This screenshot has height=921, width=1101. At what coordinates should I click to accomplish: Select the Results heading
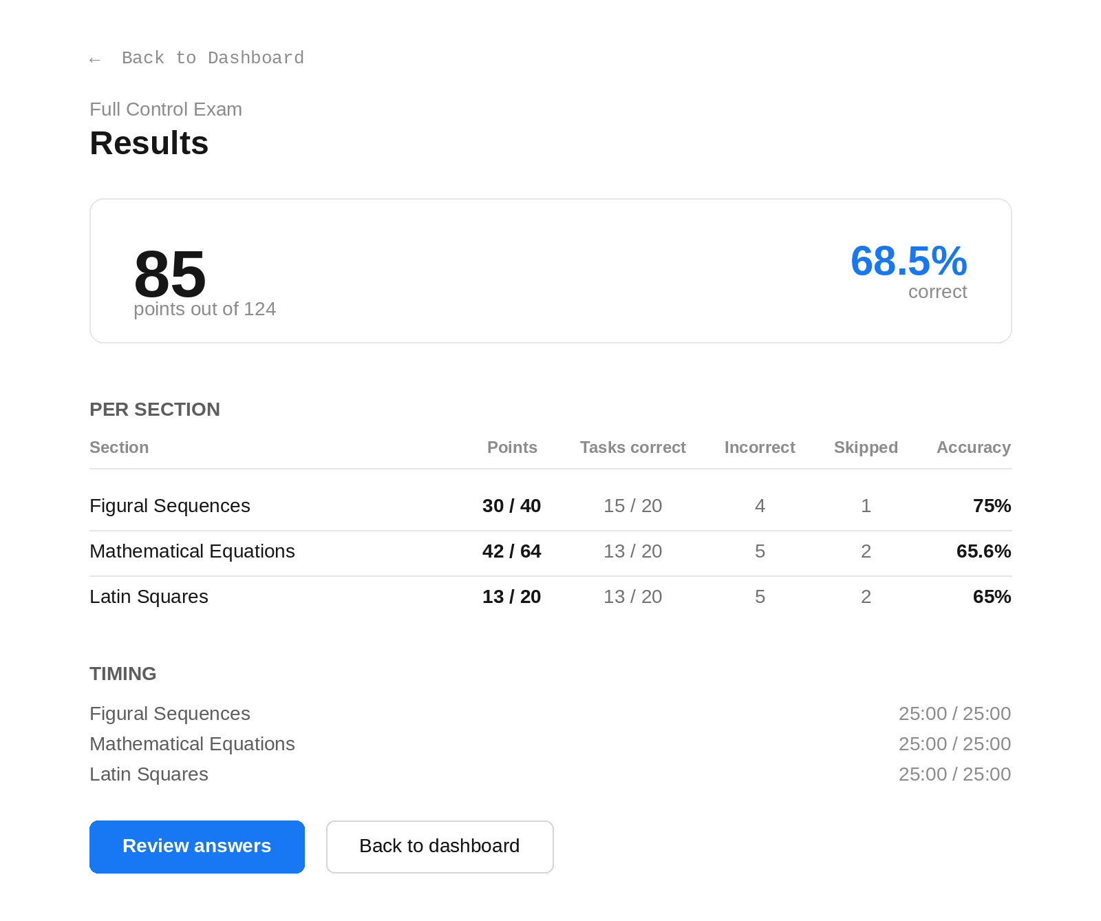[149, 143]
